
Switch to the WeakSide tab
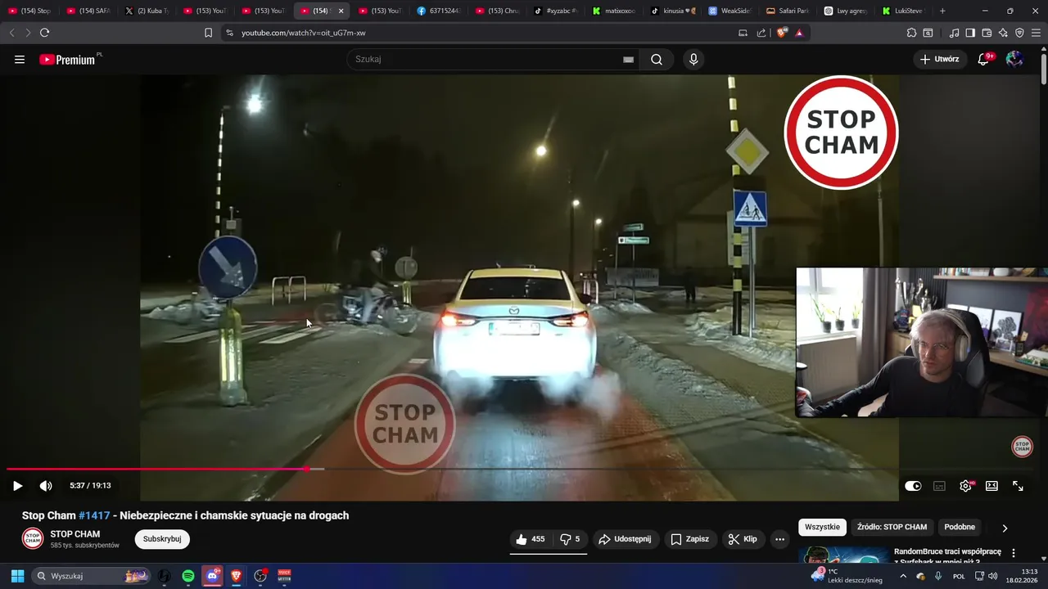(x=730, y=11)
